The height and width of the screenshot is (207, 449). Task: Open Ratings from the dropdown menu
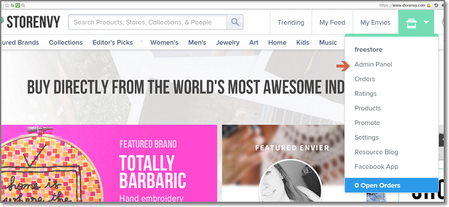click(x=365, y=94)
